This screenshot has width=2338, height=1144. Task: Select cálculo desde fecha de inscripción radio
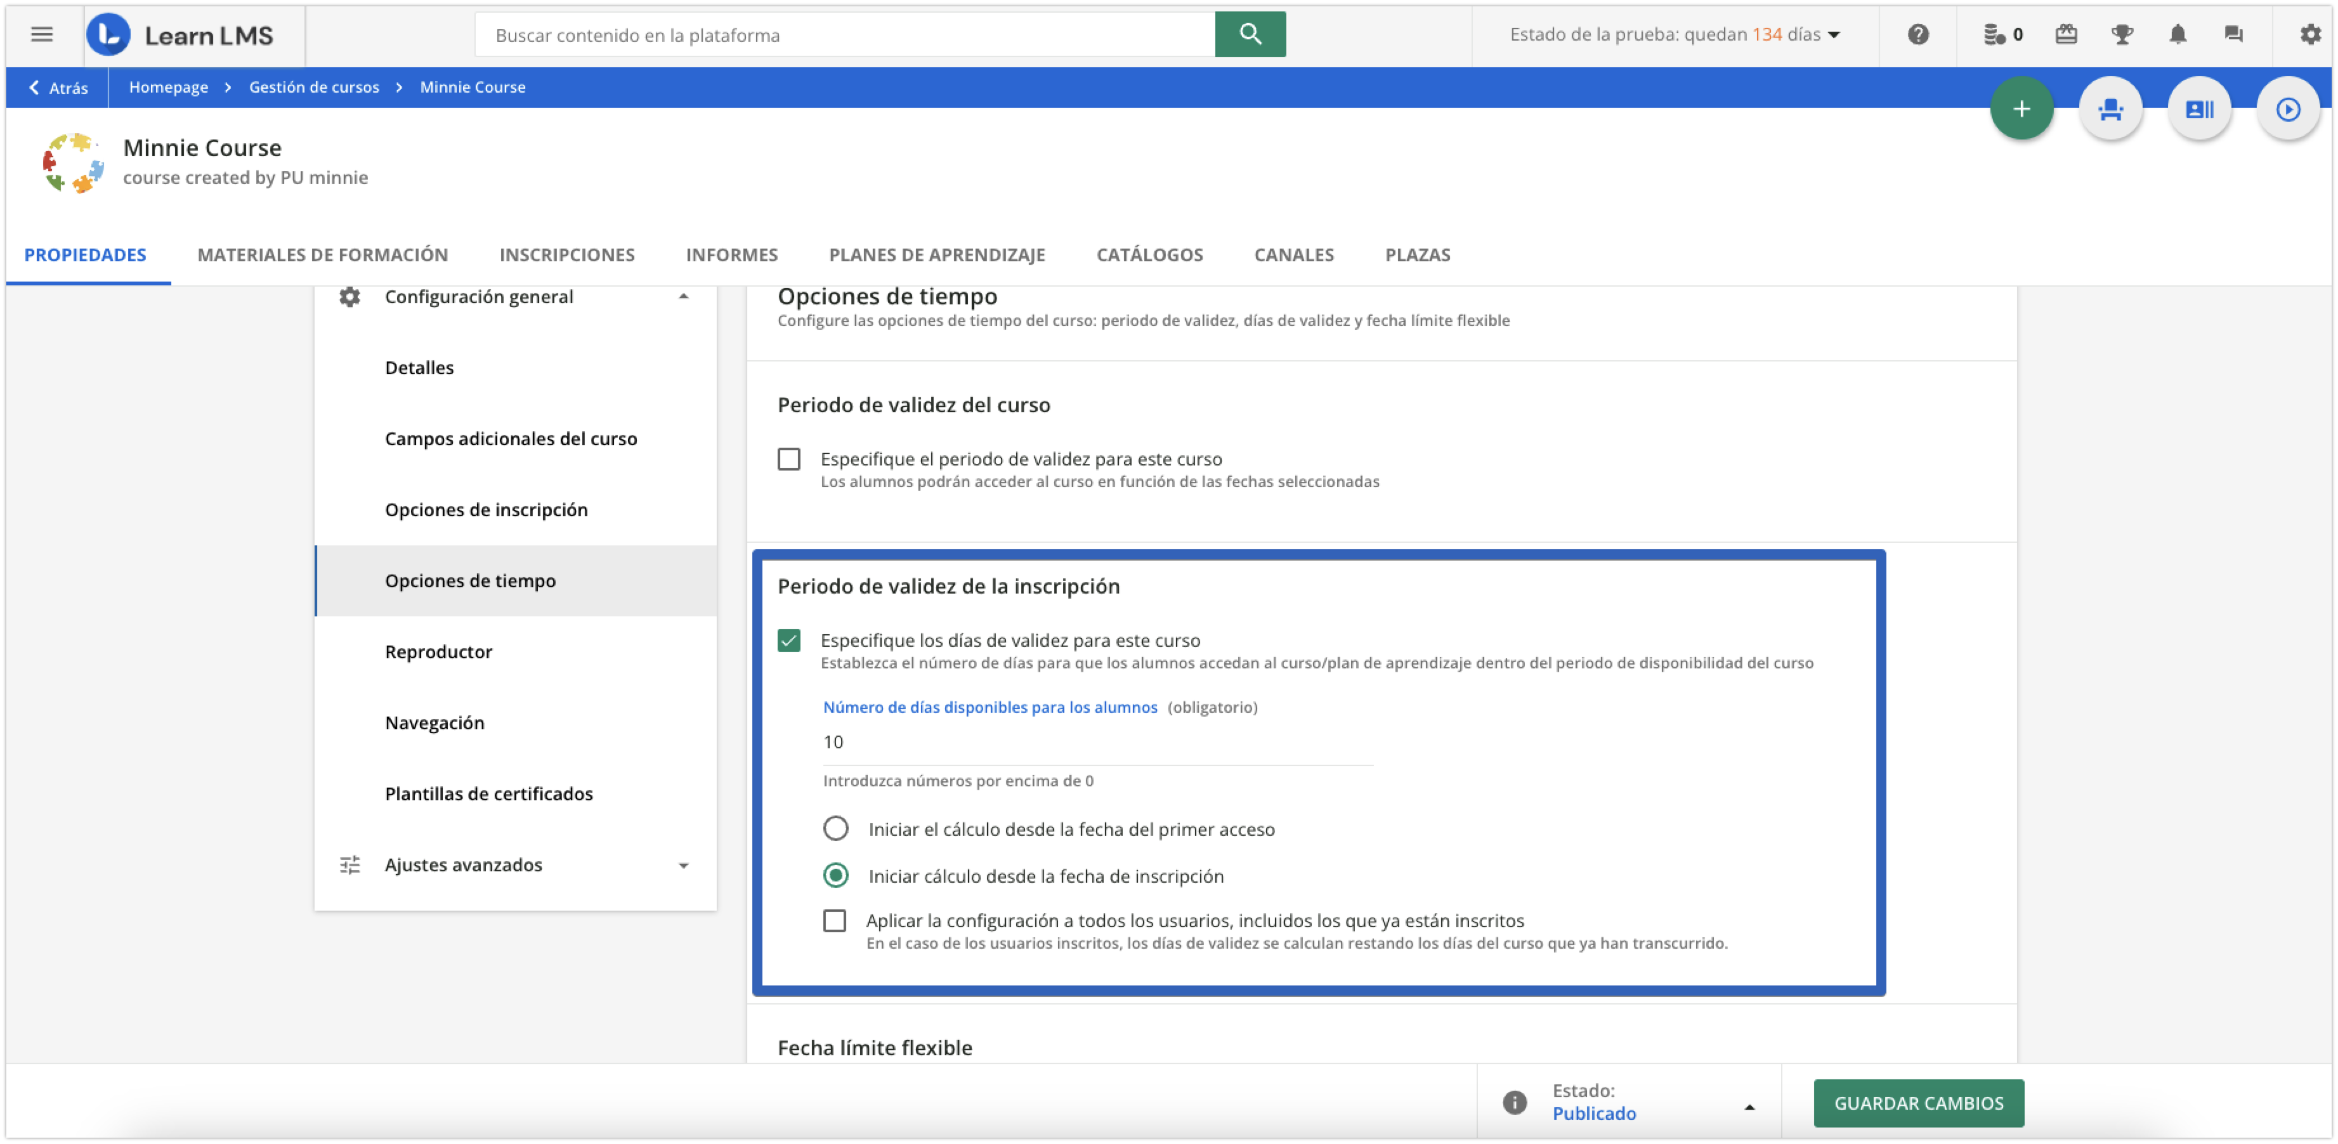pyautogui.click(x=835, y=876)
